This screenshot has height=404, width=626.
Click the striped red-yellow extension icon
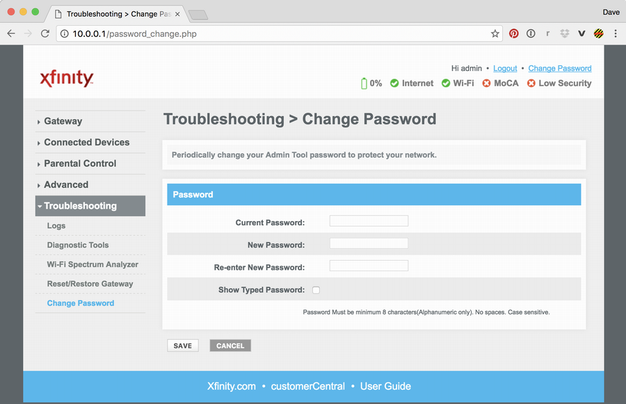598,33
